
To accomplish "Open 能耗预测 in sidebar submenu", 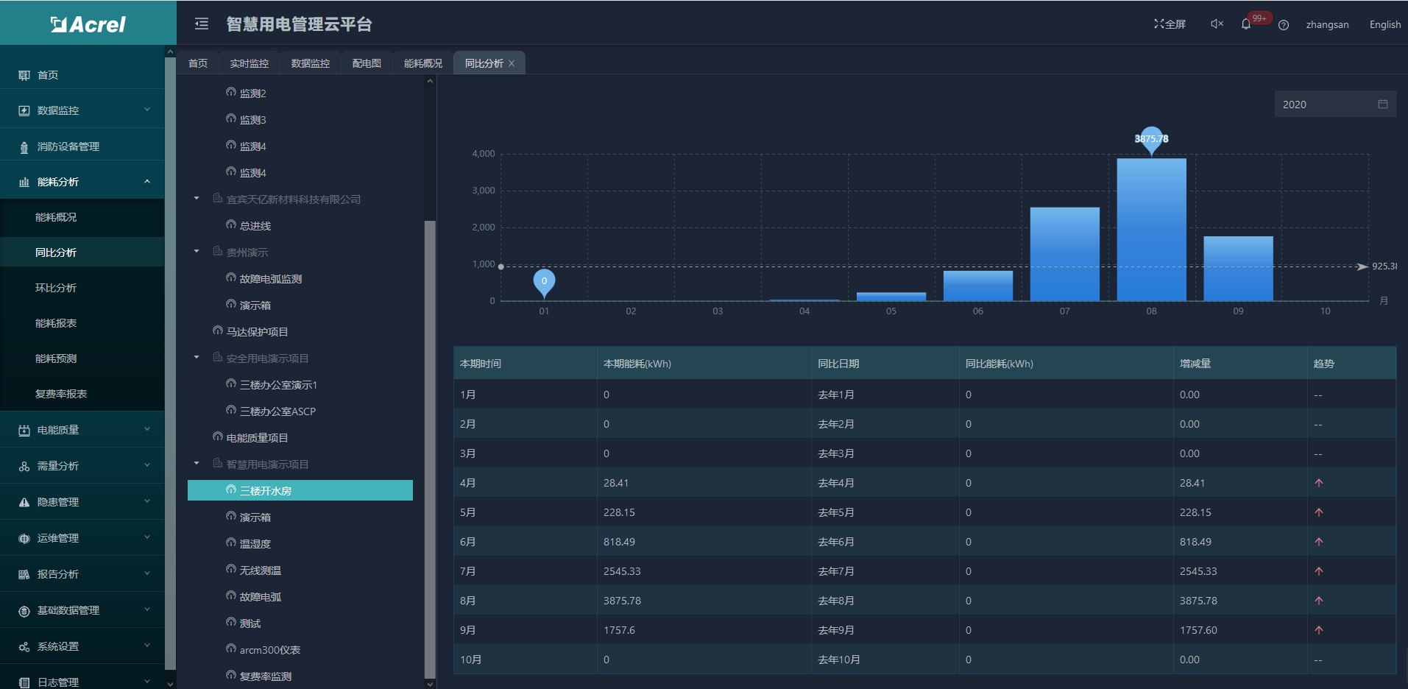I will pos(56,358).
